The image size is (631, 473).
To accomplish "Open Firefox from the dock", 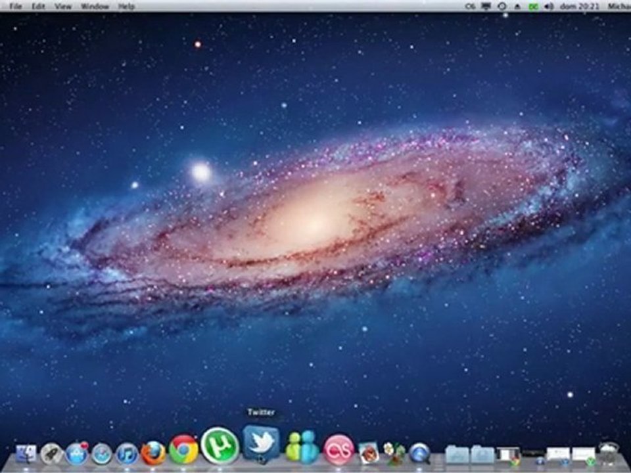I will pos(153,453).
